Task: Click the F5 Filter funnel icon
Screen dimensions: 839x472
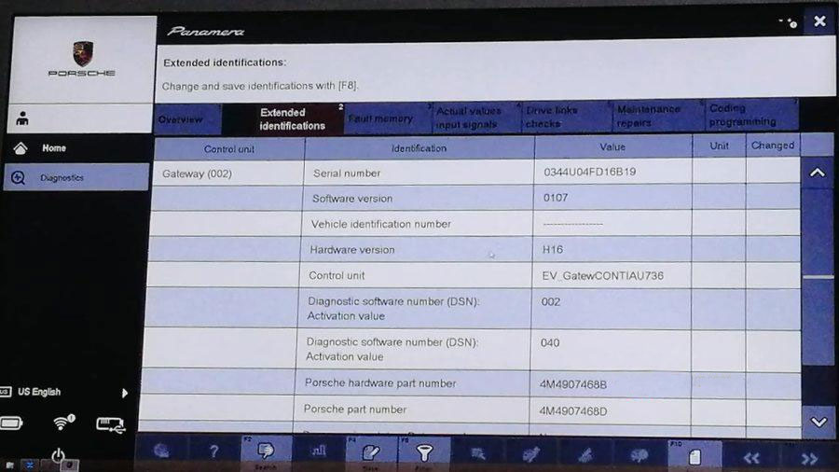Action: pyautogui.click(x=424, y=453)
